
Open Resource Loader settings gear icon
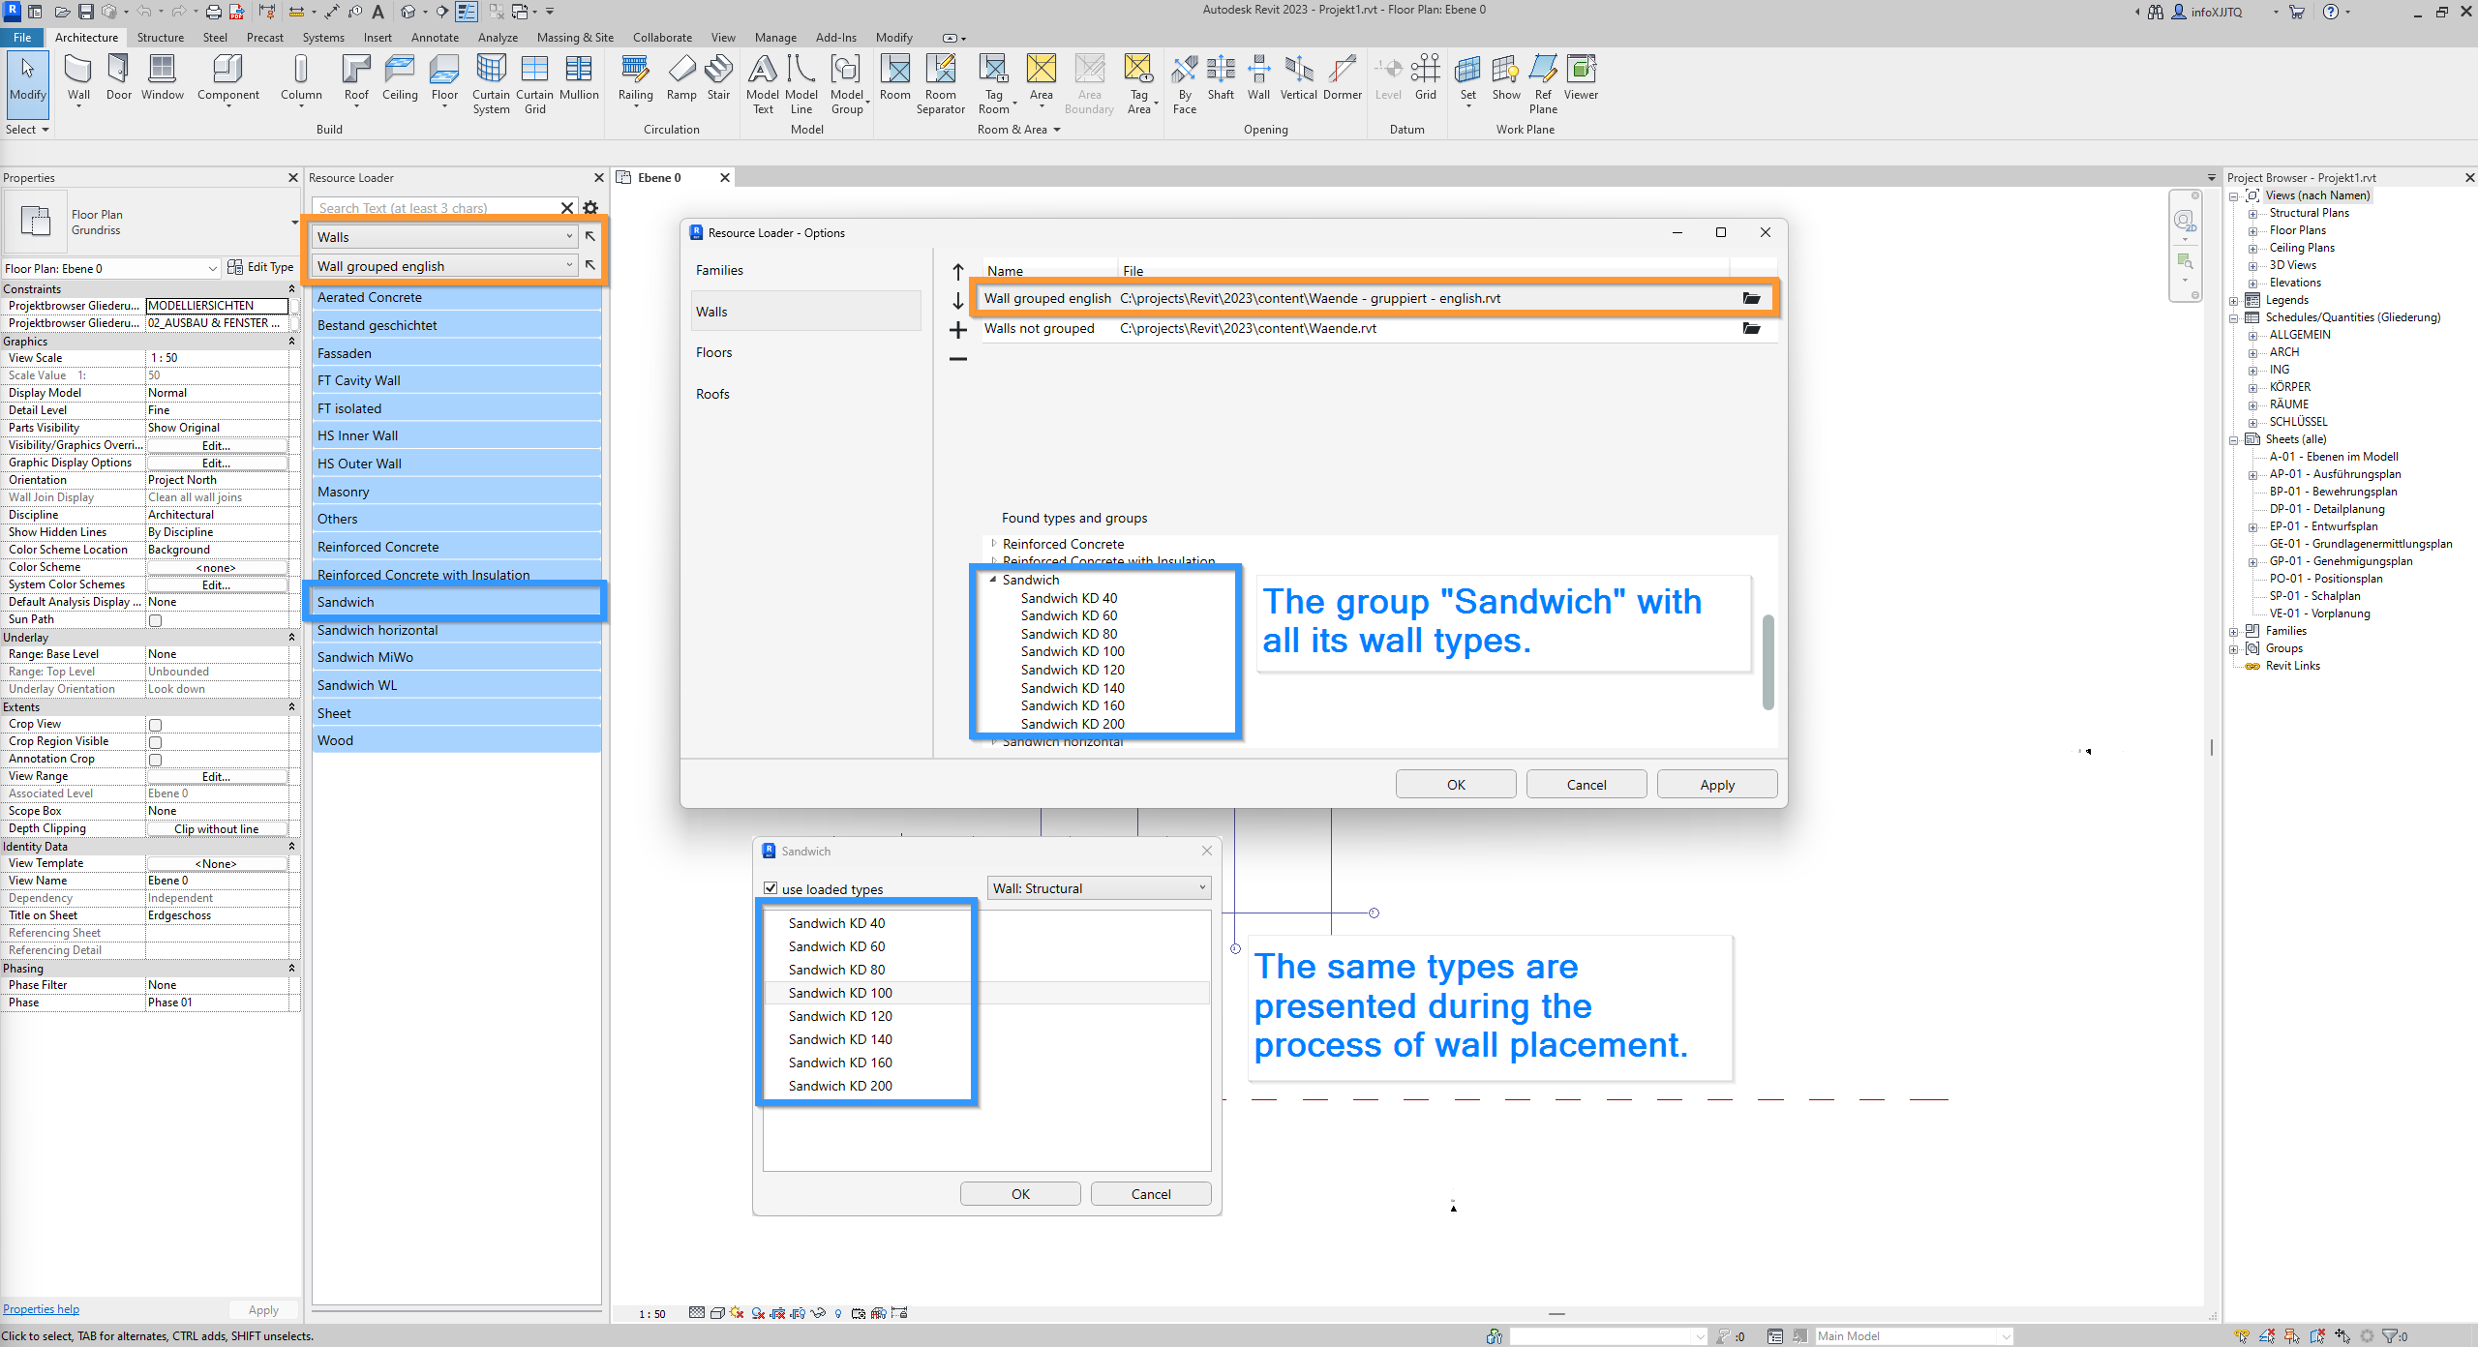pyautogui.click(x=590, y=208)
